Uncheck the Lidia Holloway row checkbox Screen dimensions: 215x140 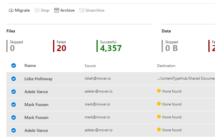(14, 79)
